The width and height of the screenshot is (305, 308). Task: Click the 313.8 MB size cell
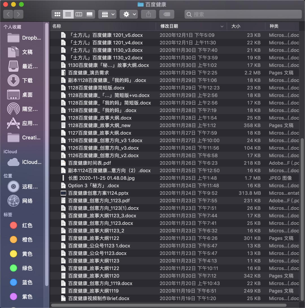tap(250, 193)
